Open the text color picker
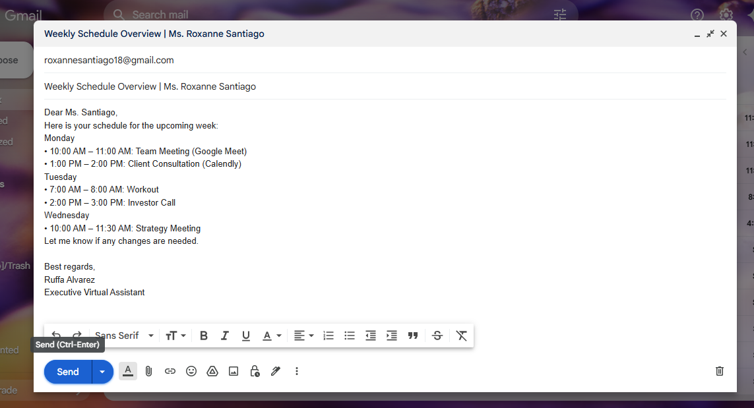Viewport: 754px width, 408px height. [x=271, y=335]
